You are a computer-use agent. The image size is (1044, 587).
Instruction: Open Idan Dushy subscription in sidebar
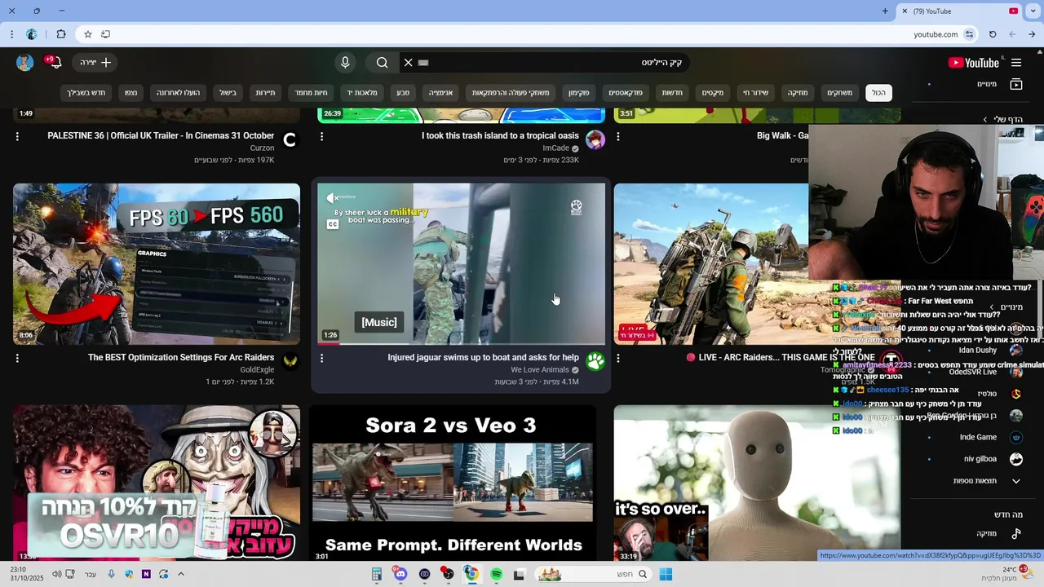coord(978,351)
